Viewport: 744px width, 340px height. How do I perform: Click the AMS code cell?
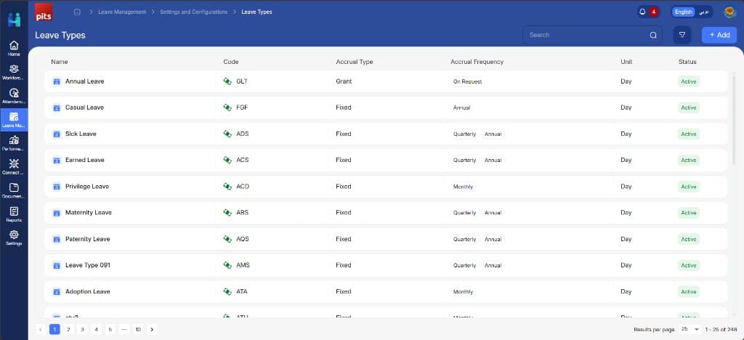click(243, 266)
